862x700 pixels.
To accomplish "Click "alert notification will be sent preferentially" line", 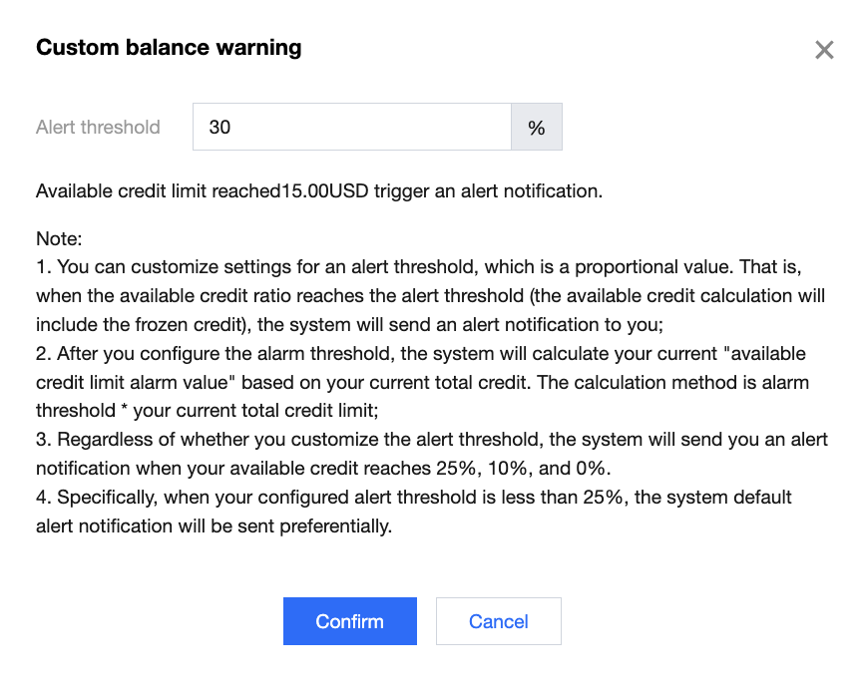I will (215, 526).
